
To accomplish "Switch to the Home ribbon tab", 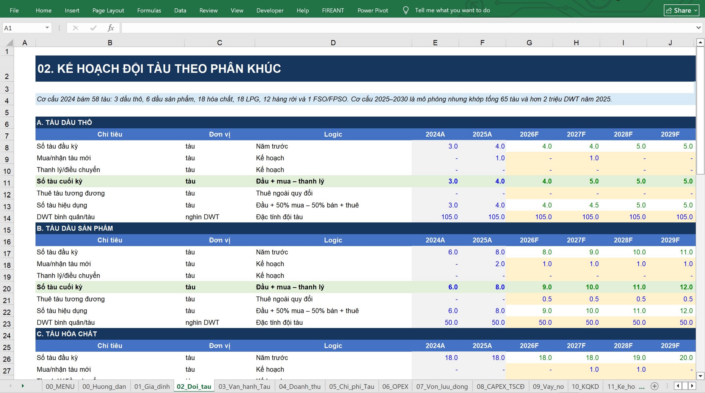I will (x=44, y=10).
